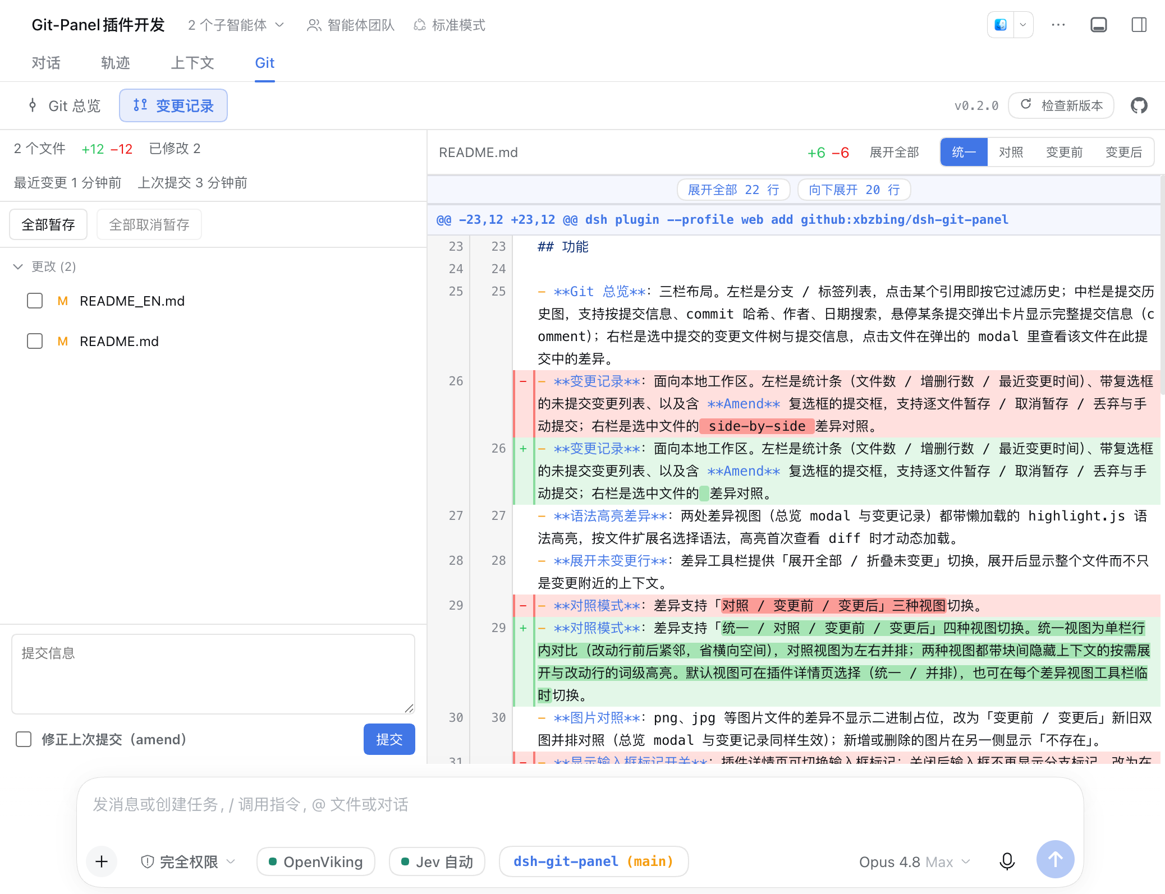Click the README.md diff header title
This screenshot has width=1165, height=894.
tap(478, 153)
